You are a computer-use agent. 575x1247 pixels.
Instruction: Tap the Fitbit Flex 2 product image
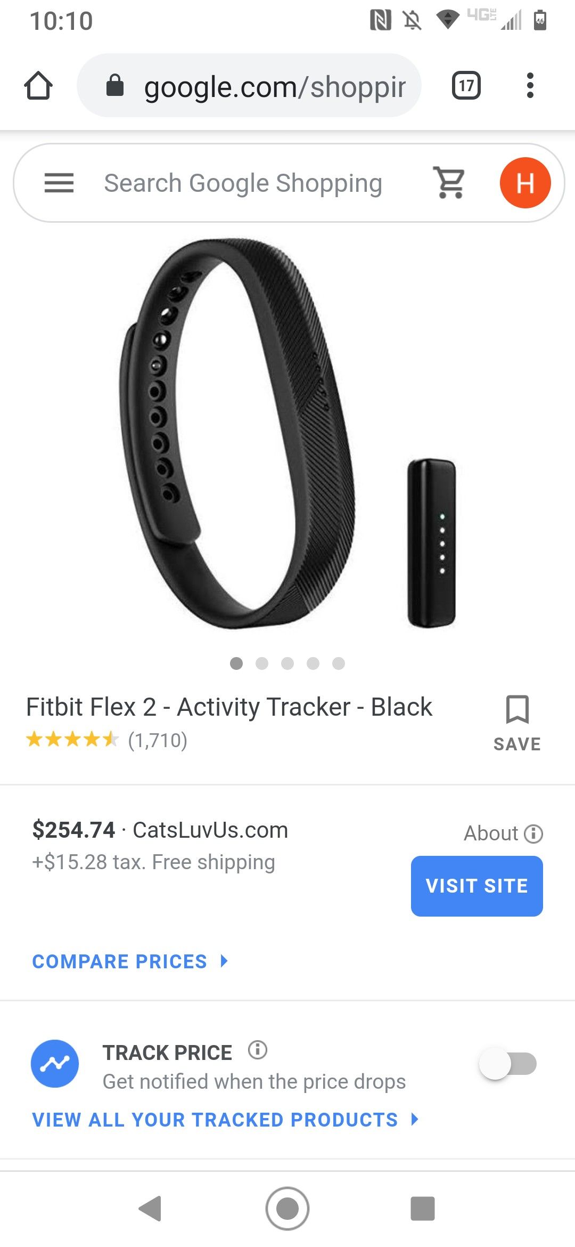click(287, 434)
